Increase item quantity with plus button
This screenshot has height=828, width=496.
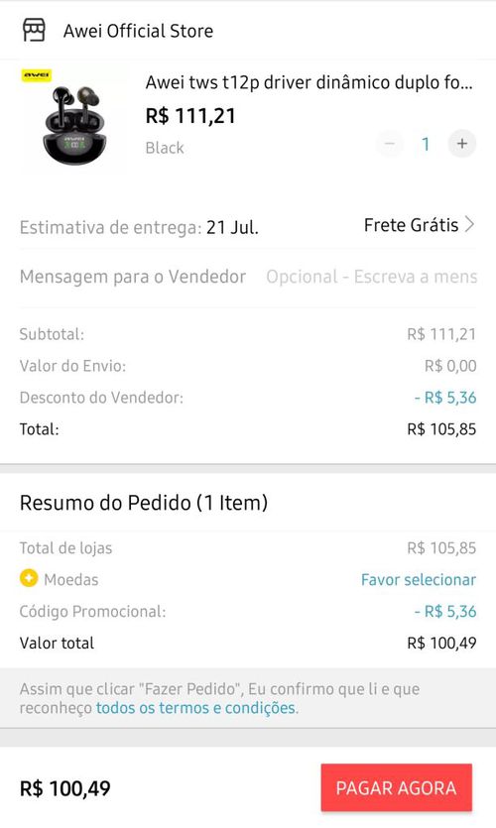pos(461,144)
